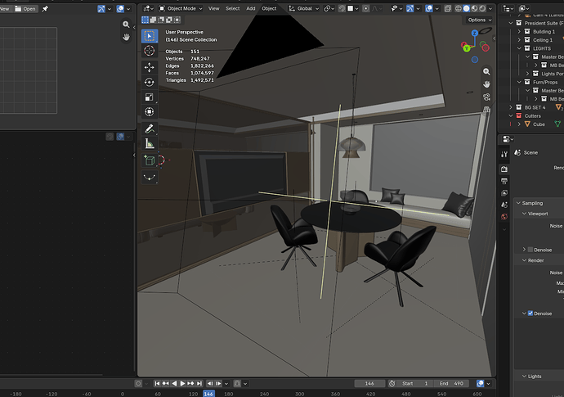Image resolution: width=564 pixels, height=397 pixels.
Task: Select the Transform tool
Action: point(150,111)
